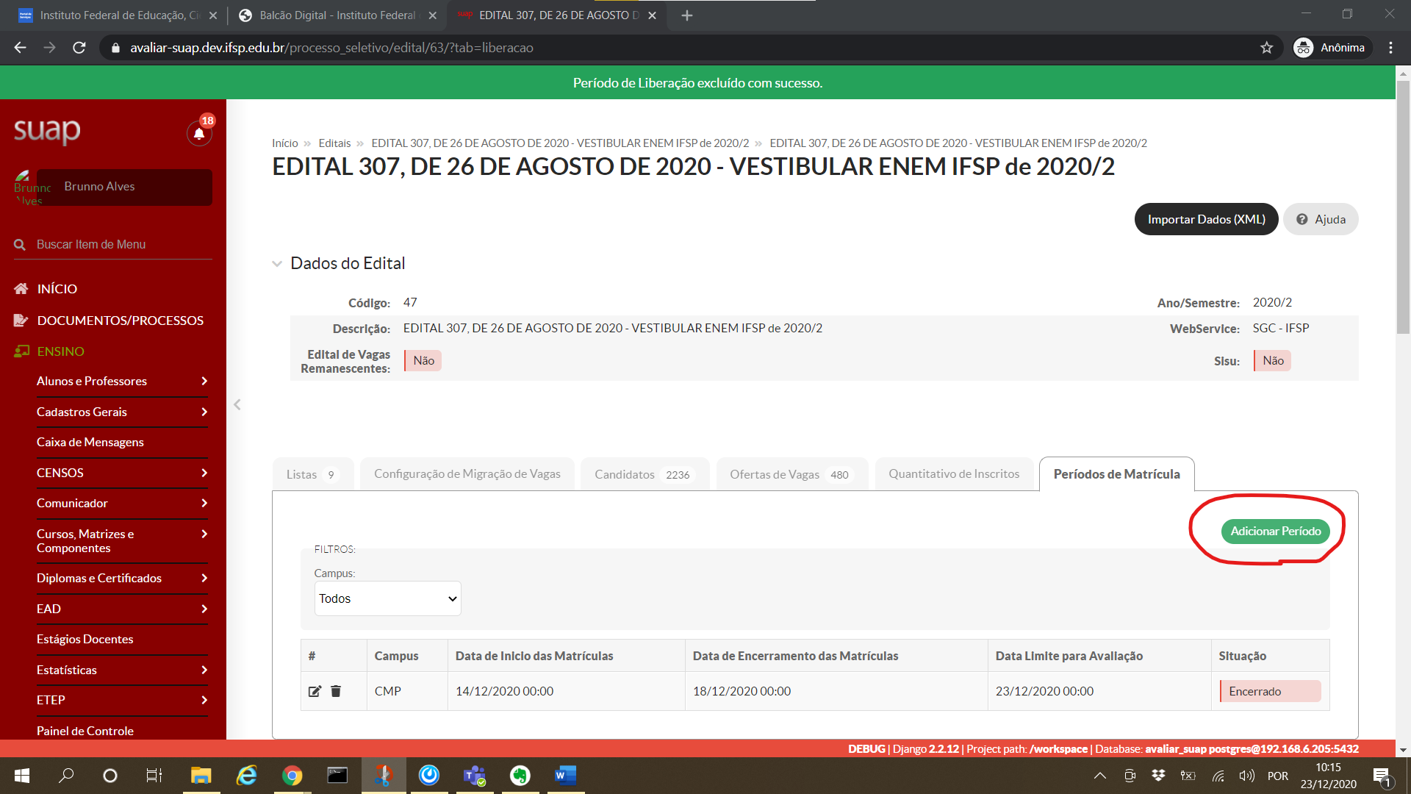The height and width of the screenshot is (794, 1411).
Task: Click the Brunno Alves profile name
Action: pyautogui.click(x=100, y=187)
